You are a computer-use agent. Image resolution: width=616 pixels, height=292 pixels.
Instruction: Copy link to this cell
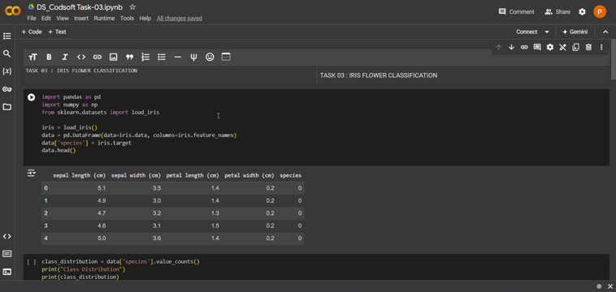[524, 47]
